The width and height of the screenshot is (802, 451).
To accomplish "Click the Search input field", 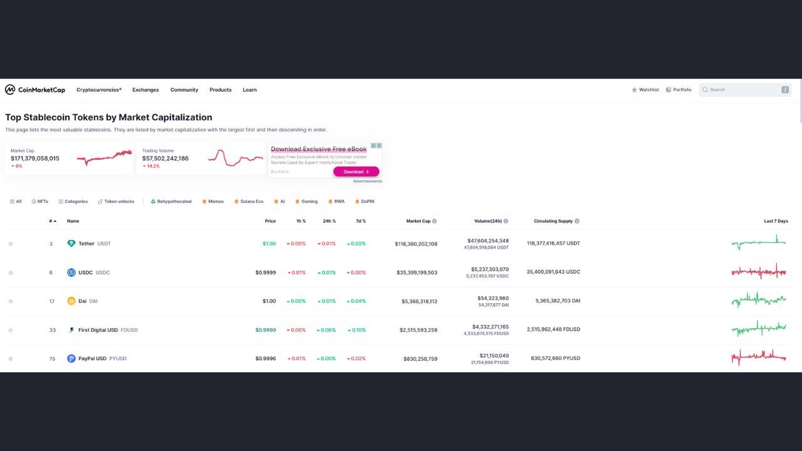I will pyautogui.click(x=745, y=90).
